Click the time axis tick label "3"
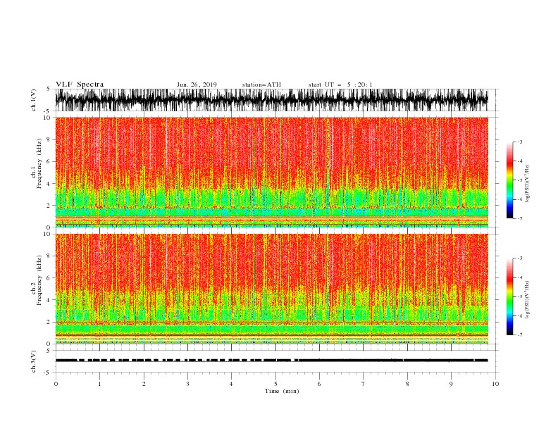Screen dimensions: 558x431 coord(187,384)
